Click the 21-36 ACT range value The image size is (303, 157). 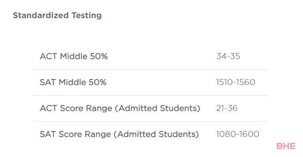[227, 108]
